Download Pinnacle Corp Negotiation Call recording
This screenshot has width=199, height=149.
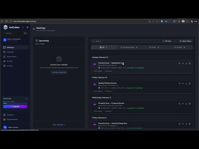point(186,63)
